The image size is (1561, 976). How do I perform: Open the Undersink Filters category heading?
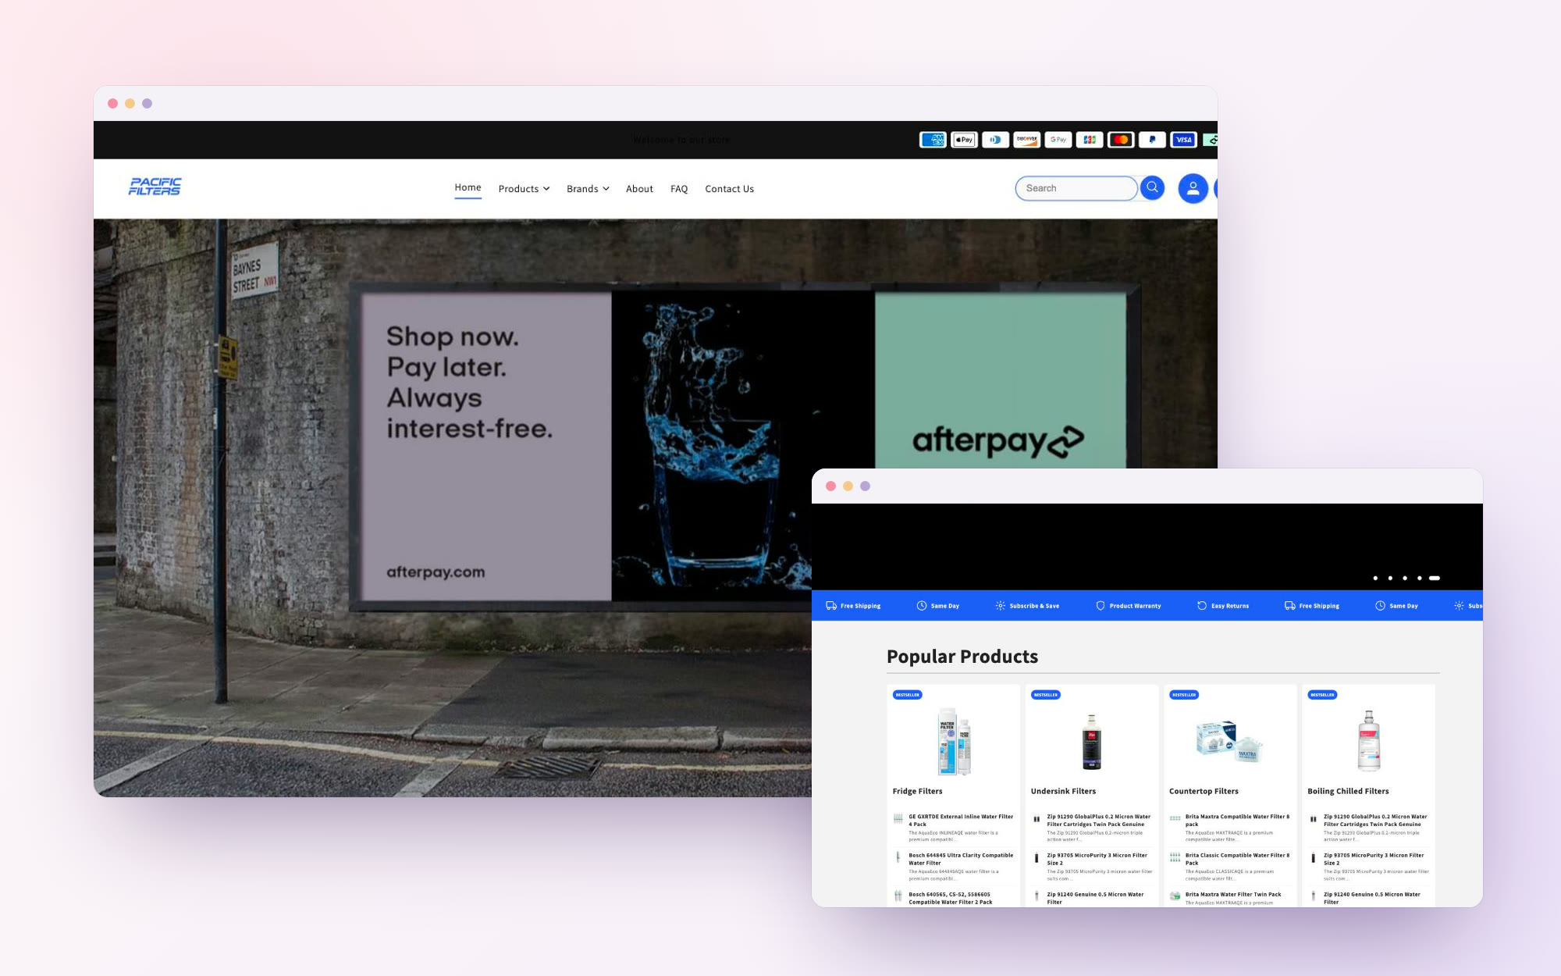coord(1063,791)
